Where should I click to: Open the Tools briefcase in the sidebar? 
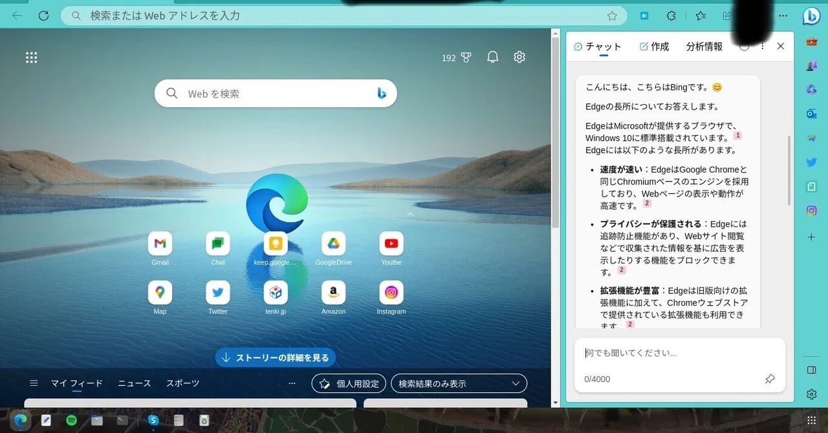pyautogui.click(x=811, y=42)
